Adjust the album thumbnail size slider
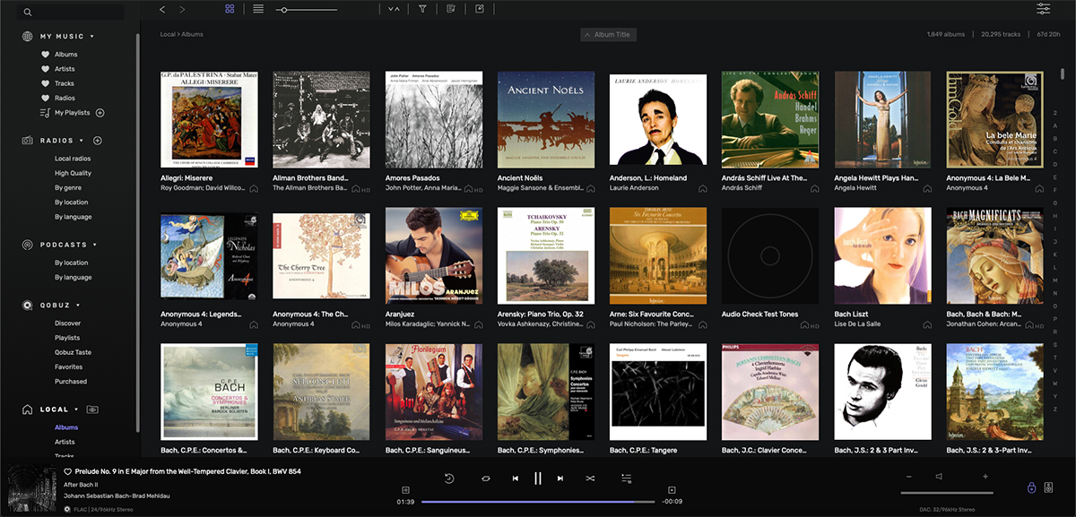This screenshot has height=517, width=1076. (307, 9)
